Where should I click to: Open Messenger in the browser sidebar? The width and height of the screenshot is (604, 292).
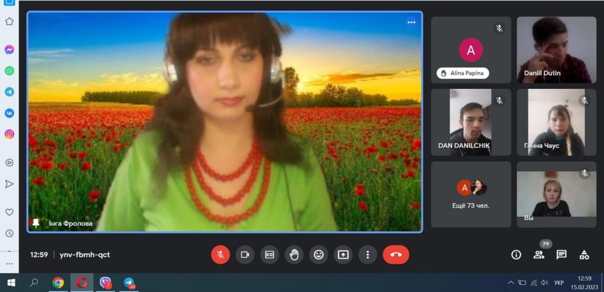click(9, 49)
